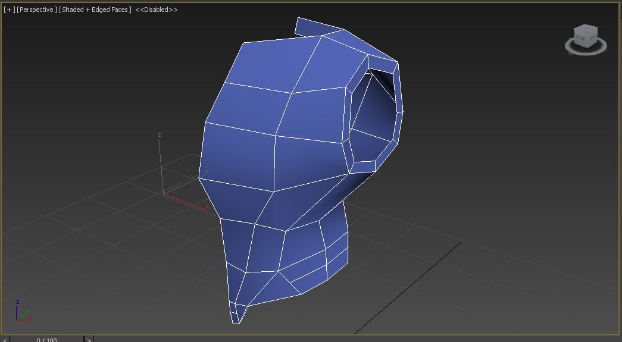
Task: Click the Z axis label of origin gizmo
Action: (160, 136)
